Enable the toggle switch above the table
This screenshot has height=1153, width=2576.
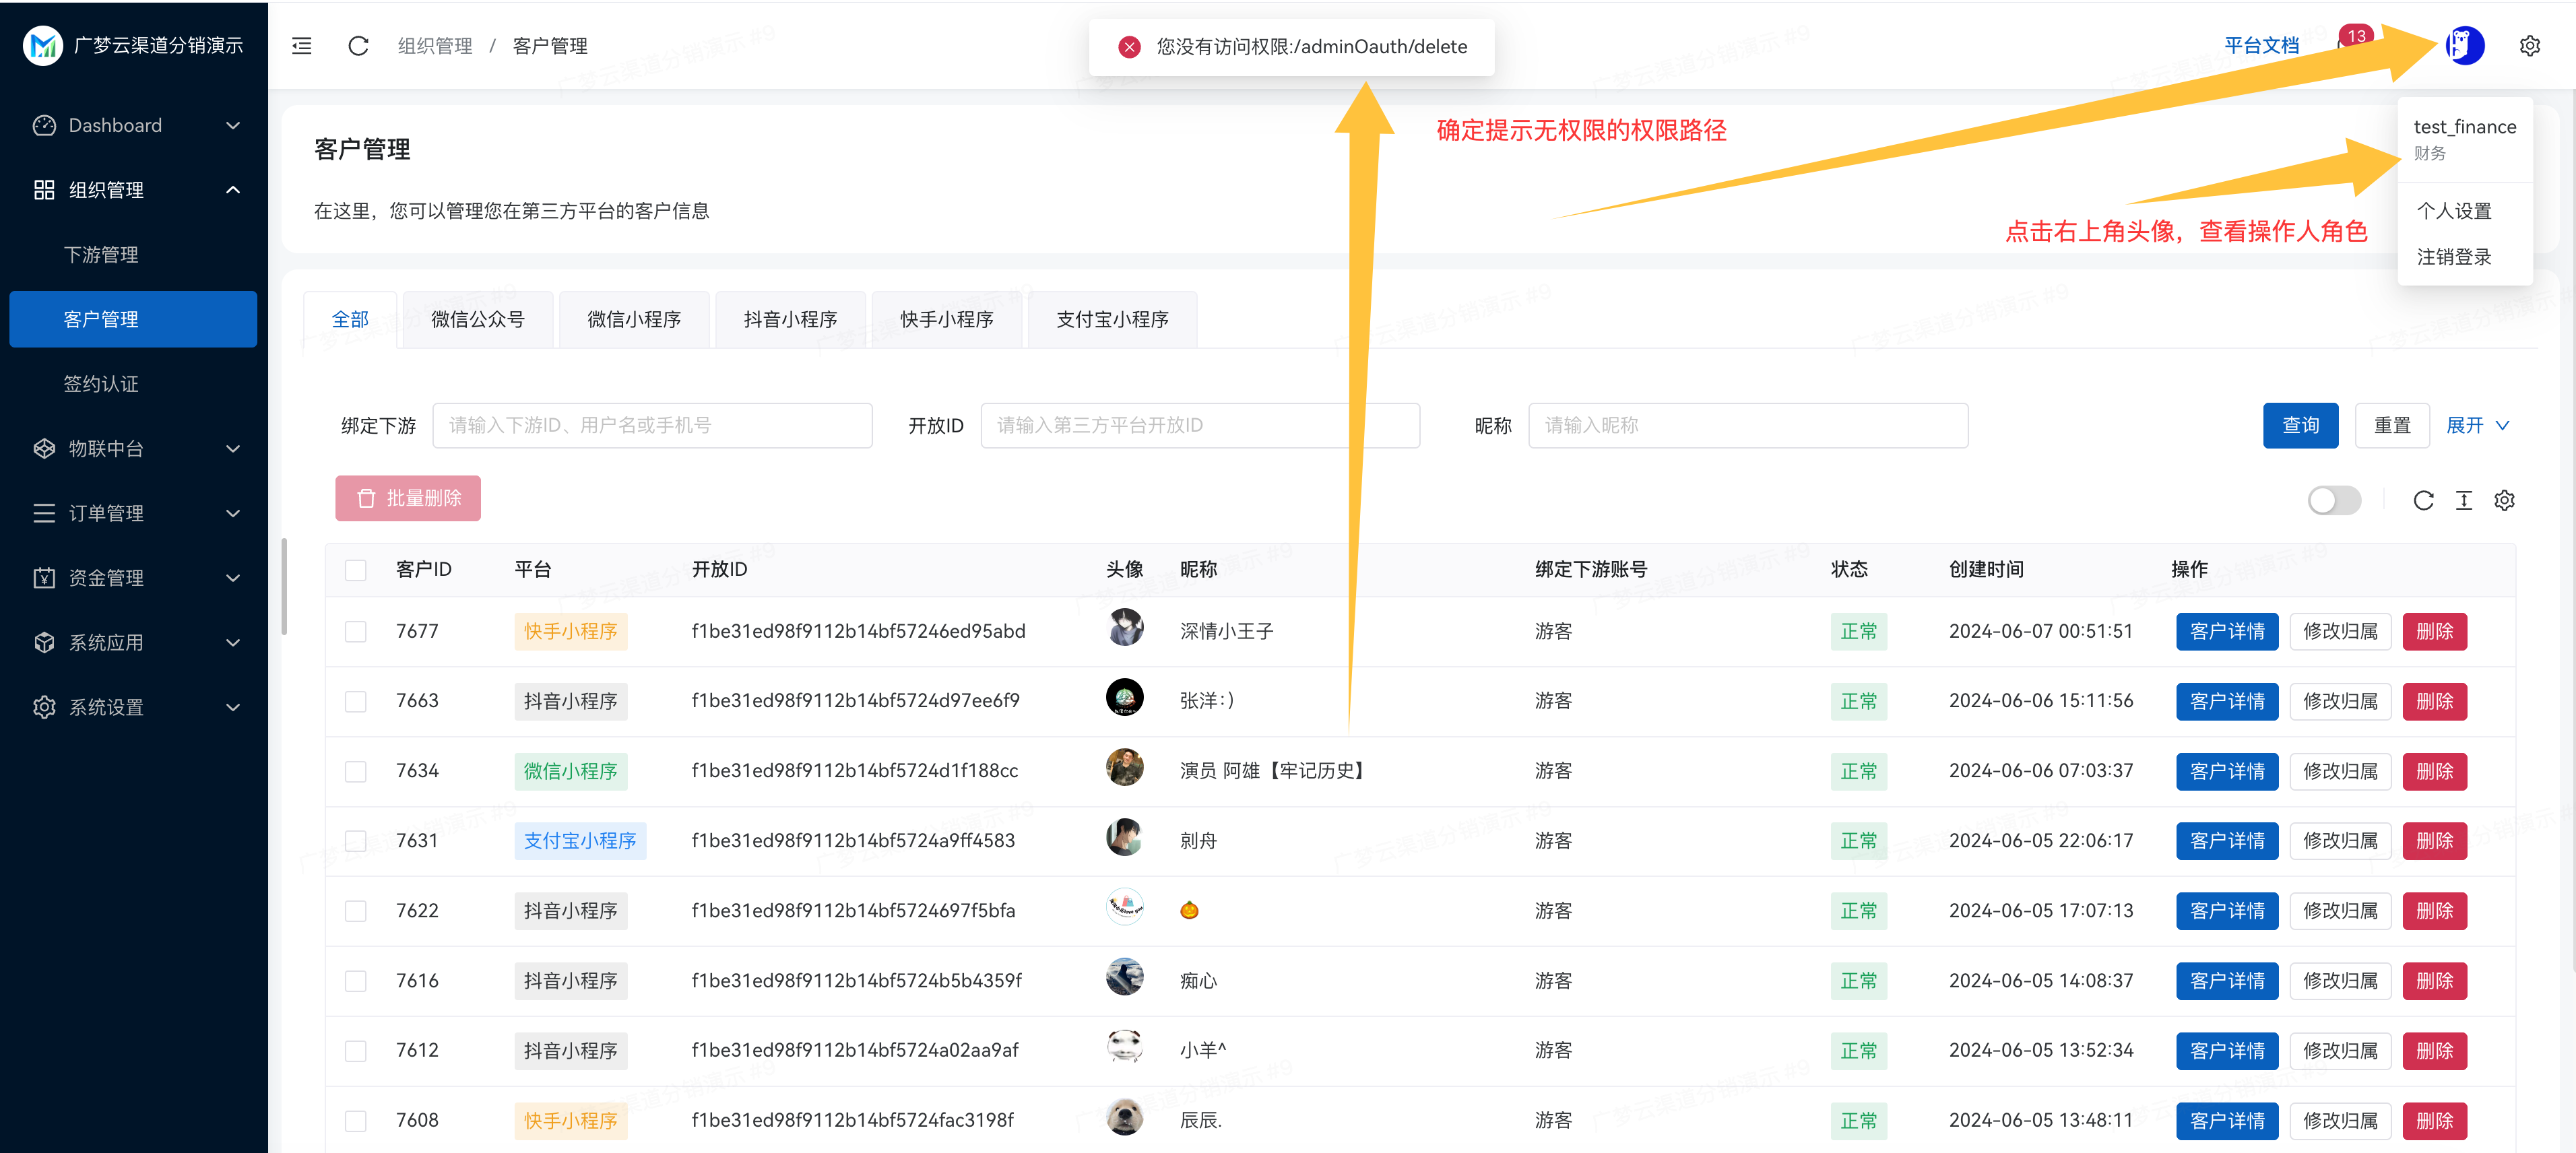point(2334,500)
